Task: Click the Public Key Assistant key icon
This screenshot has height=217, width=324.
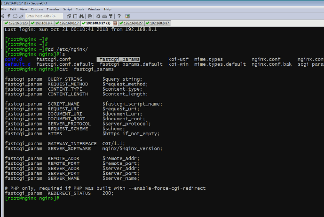Action: point(111,16)
